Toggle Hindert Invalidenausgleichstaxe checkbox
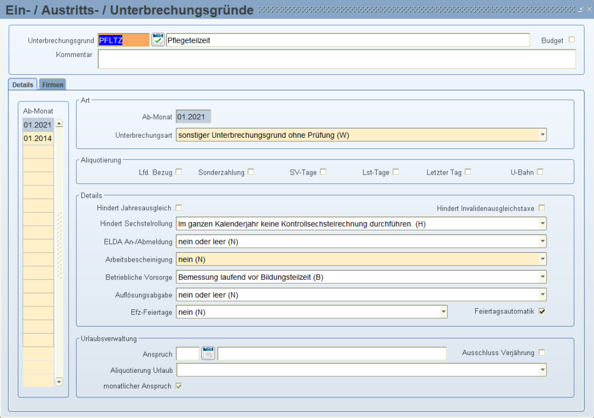Image resolution: width=594 pixels, height=418 pixels. click(542, 208)
